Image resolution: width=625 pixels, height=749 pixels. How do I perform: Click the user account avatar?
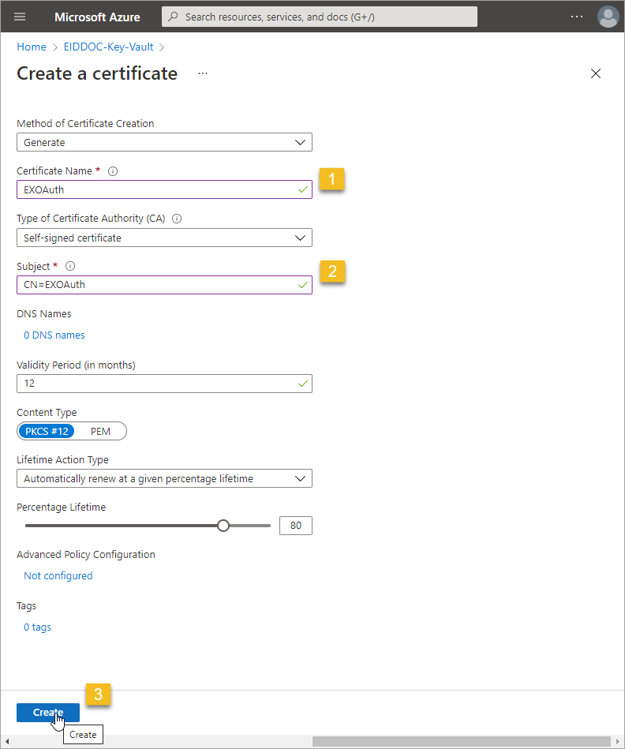[608, 17]
